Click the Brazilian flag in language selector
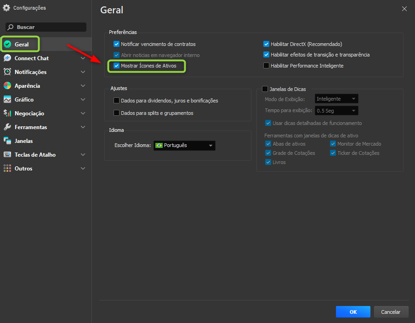The image size is (415, 323). (159, 146)
